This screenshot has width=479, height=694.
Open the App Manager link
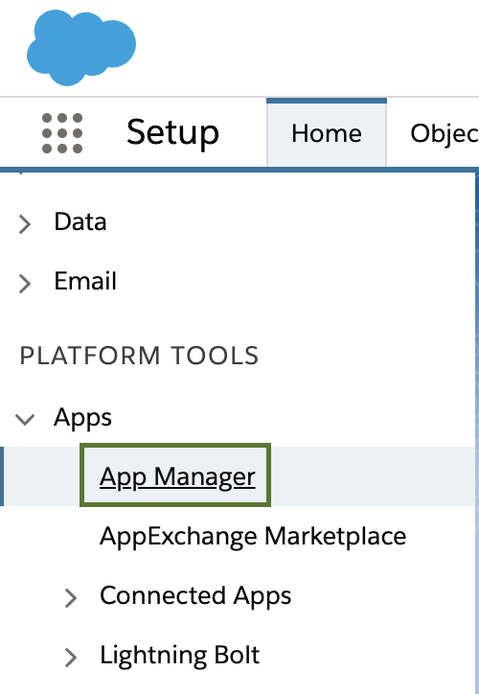pyautogui.click(x=177, y=476)
